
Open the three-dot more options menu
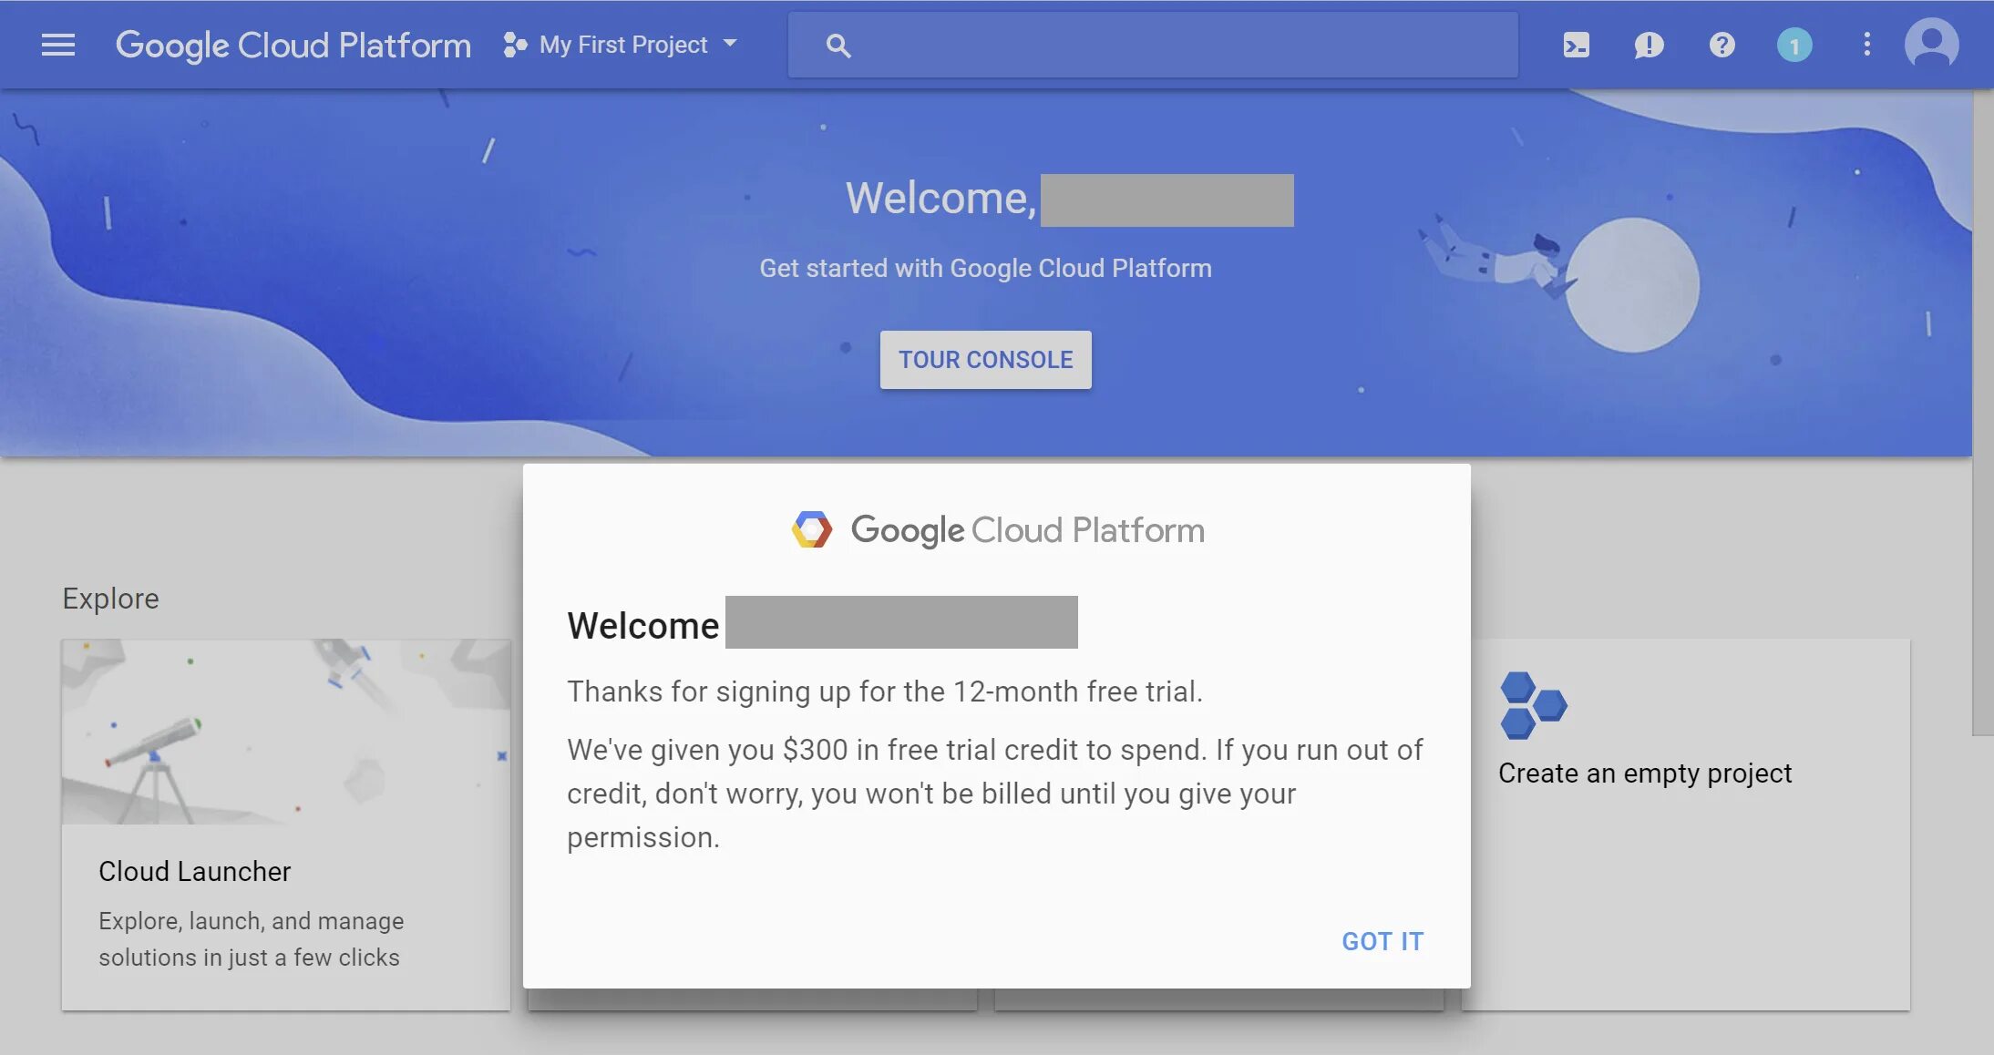tap(1866, 45)
